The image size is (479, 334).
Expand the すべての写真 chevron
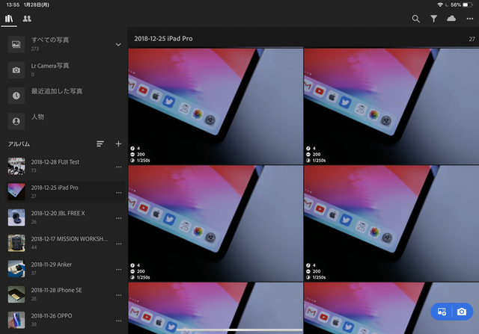tap(118, 45)
